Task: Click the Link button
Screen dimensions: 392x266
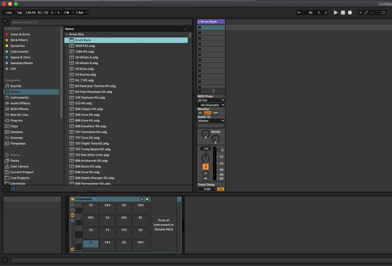Action: [x=9, y=13]
